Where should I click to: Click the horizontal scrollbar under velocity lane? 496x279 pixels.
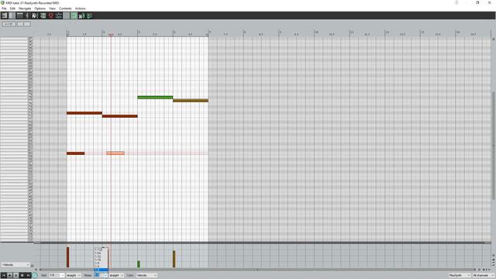257,270
